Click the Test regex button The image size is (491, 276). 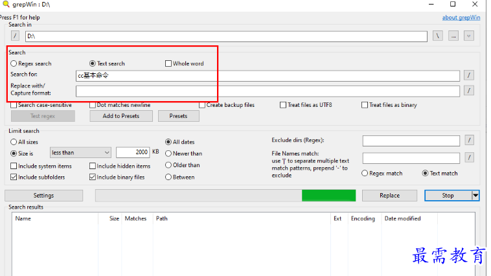43,116
